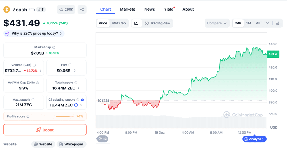Switch to TradingView chart mode
287x149 pixels.
click(158, 23)
